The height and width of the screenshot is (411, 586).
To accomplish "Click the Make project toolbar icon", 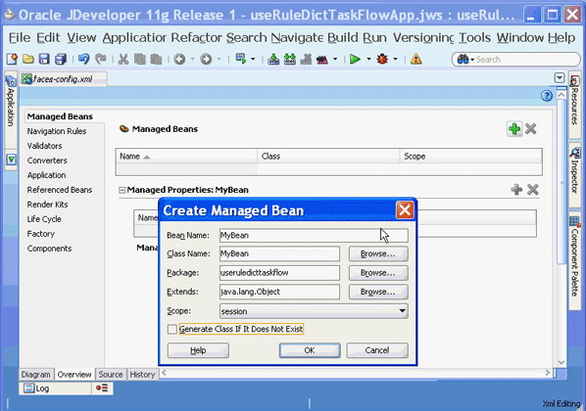I will 273,59.
